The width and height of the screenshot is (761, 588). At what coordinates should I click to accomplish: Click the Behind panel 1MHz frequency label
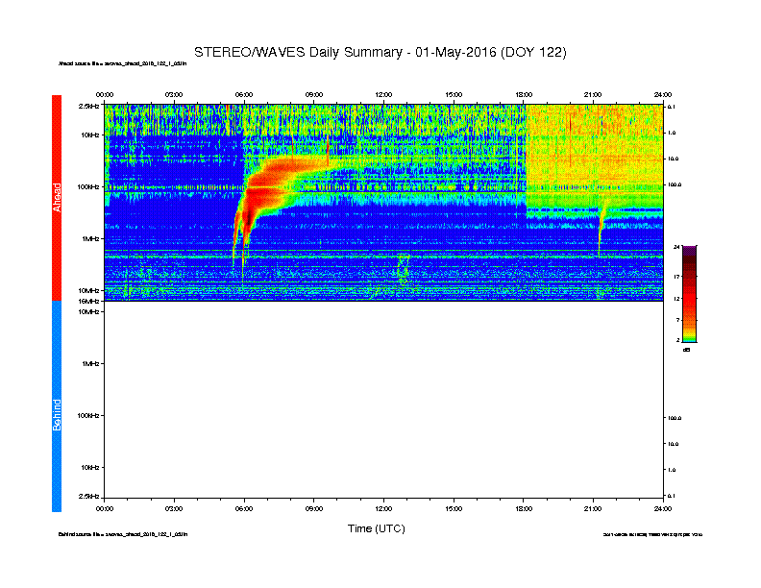[x=90, y=363]
